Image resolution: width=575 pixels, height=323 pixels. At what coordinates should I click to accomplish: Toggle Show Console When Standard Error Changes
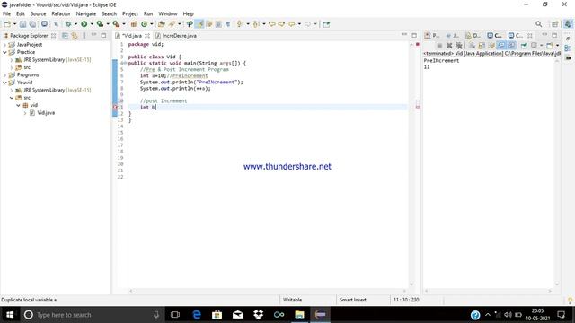coord(511,46)
